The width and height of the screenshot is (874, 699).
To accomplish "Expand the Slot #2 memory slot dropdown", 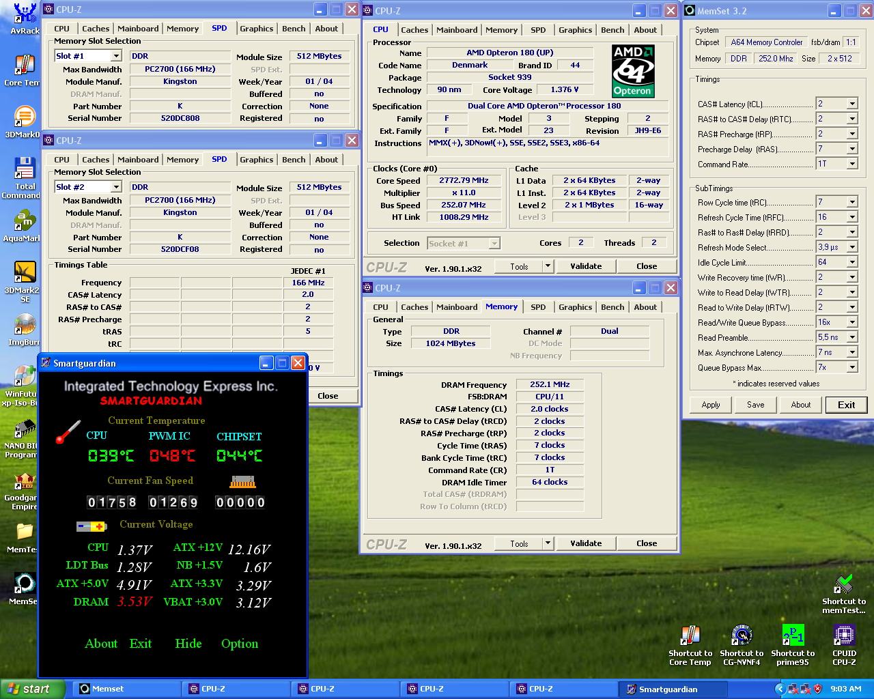I will point(115,187).
